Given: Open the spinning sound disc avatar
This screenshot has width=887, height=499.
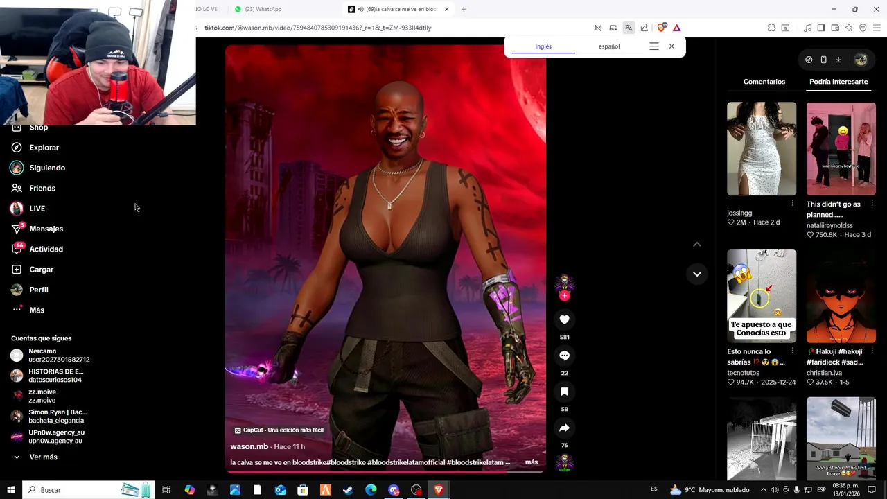Looking at the screenshot, I should 564,463.
